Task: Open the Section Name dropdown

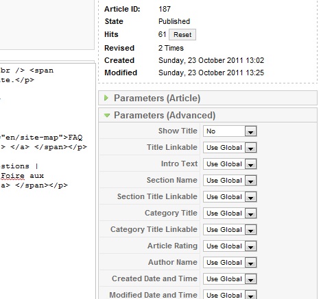Action: (230, 181)
